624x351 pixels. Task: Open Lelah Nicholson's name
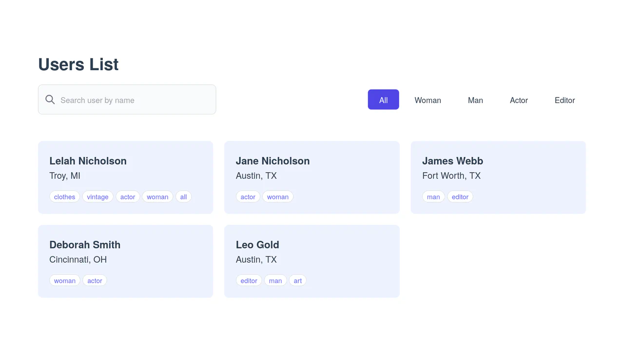tap(88, 161)
